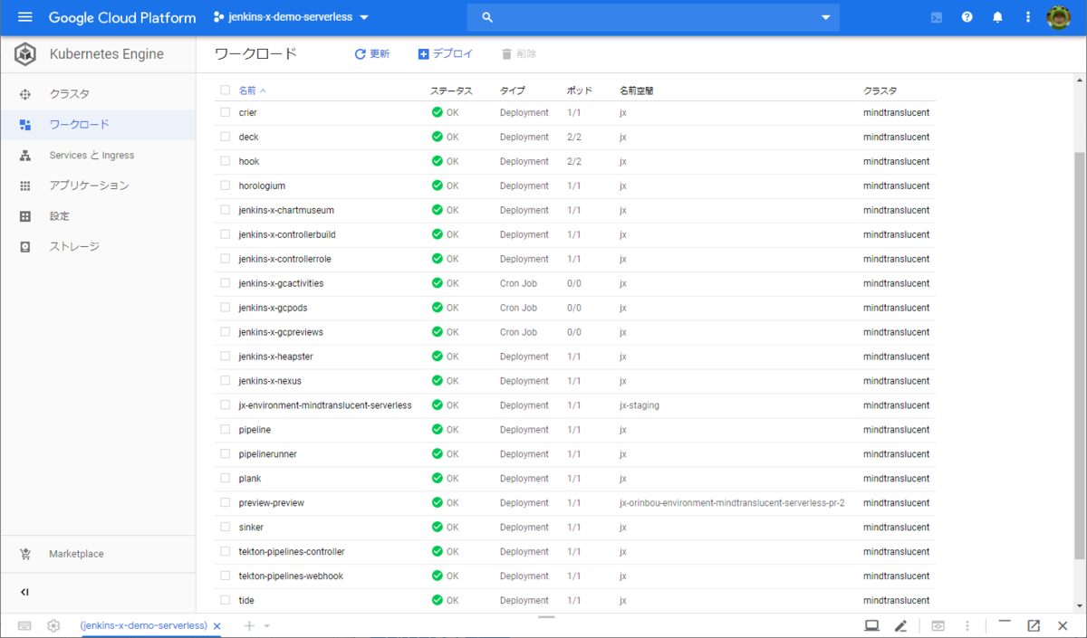This screenshot has width=1087, height=638.
Task: Open Cloud Shell three-dot more menu
Action: tap(967, 625)
